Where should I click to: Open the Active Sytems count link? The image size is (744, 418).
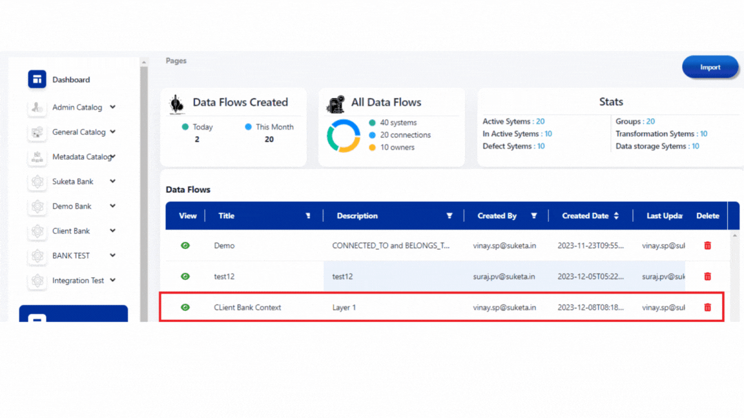(540, 121)
